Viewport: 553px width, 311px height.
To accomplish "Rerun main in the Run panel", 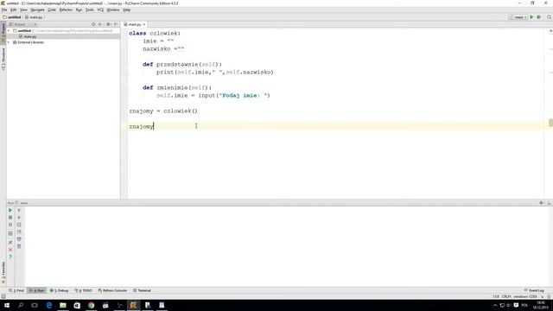I will [10, 210].
